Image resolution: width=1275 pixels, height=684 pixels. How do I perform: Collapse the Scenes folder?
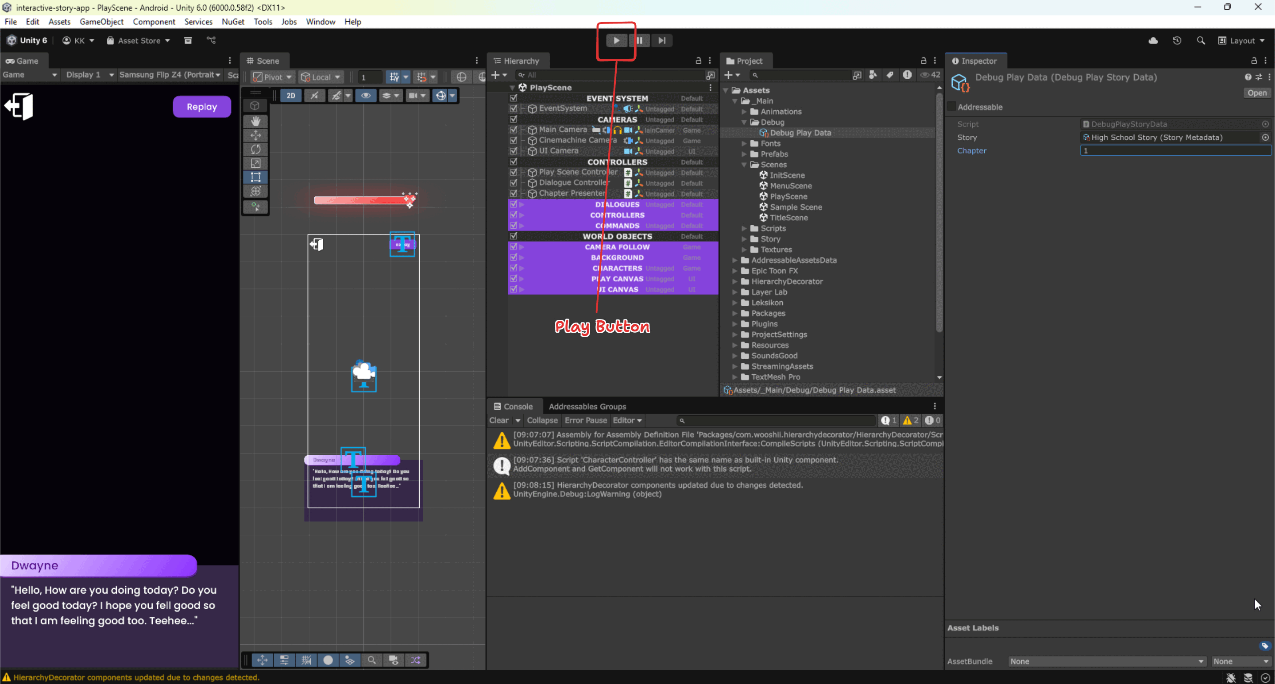(x=744, y=165)
